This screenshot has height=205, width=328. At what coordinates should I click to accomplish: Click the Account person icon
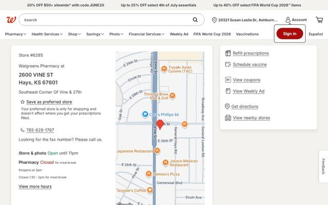[288, 20]
